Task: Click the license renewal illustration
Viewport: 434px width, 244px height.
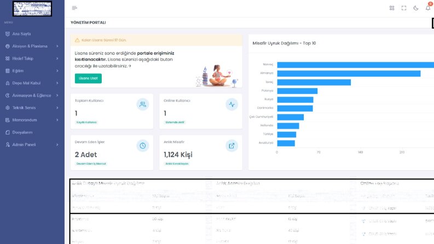Action: [217, 76]
